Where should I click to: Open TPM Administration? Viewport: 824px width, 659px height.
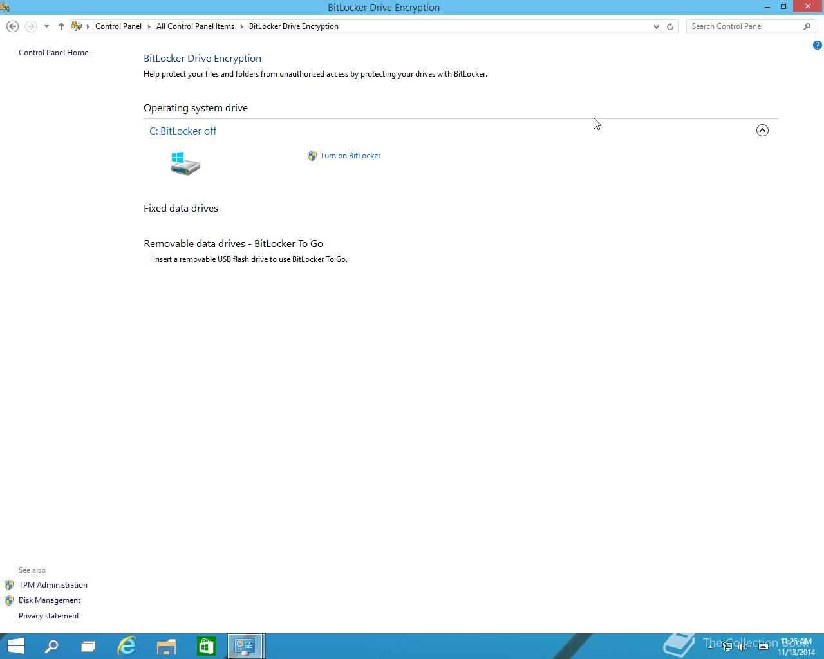coord(53,585)
